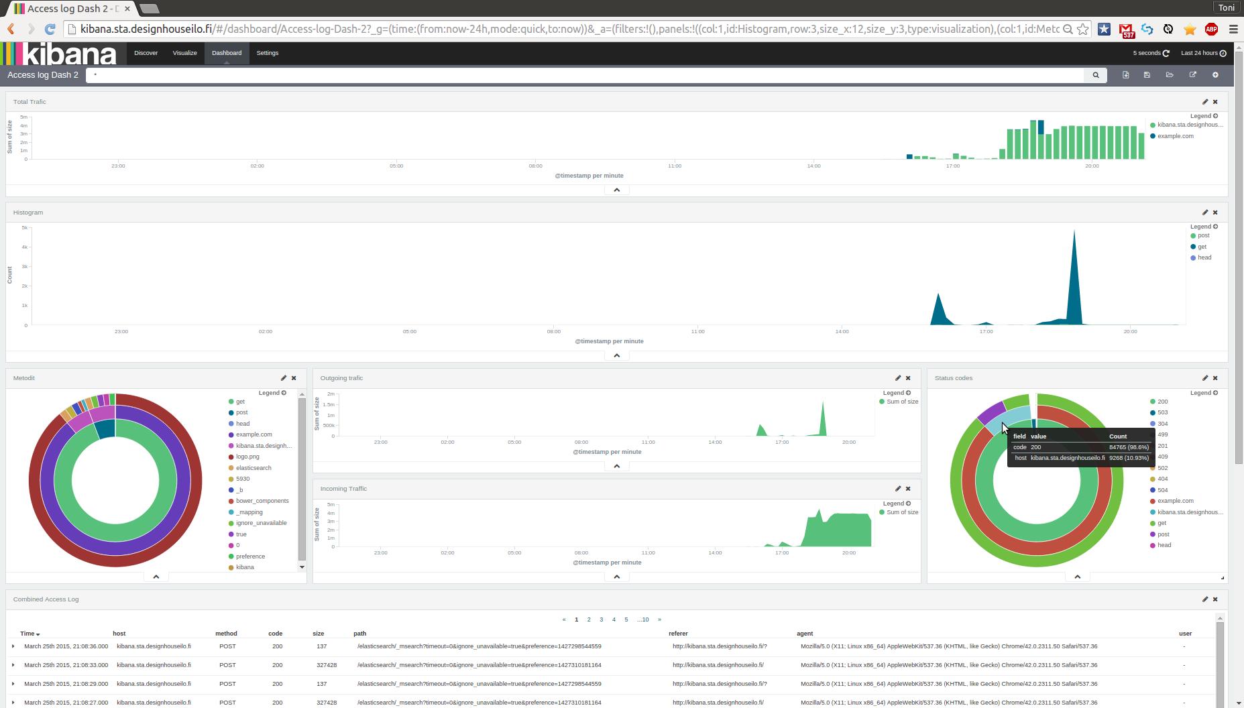1244x708 pixels.
Task: Expand the spy panel arrow under Total Trafic
Action: pyautogui.click(x=617, y=190)
